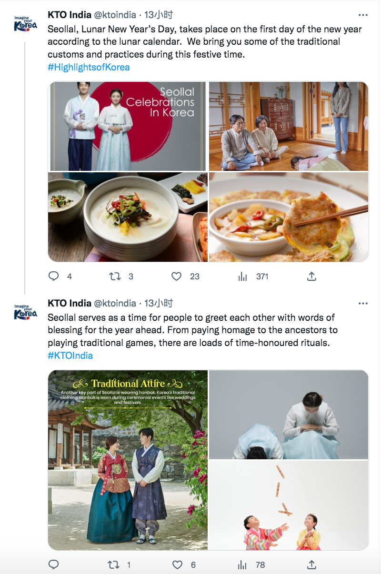This screenshot has height=574, width=381.
Task: Open the photo of children tossing yut sticks
Action: tap(289, 505)
